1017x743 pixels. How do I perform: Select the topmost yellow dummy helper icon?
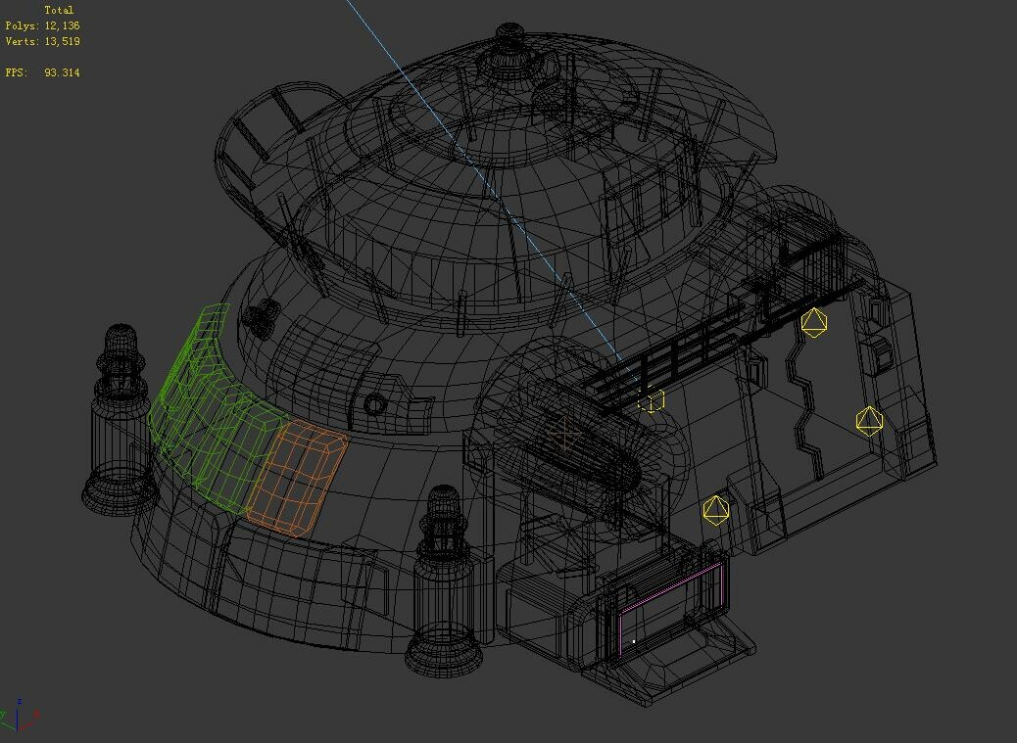[x=813, y=324]
